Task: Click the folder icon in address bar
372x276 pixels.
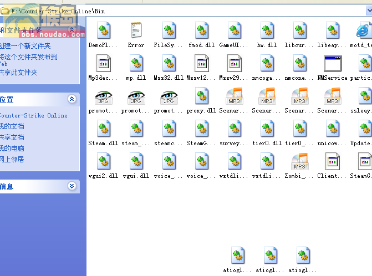Action: (x=5, y=11)
